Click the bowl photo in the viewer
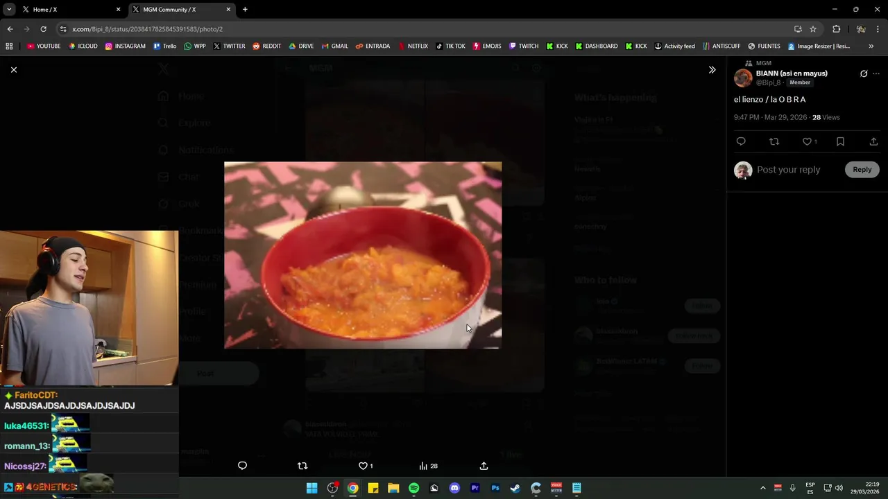Screen dimensions: 888x499 (363, 255)
